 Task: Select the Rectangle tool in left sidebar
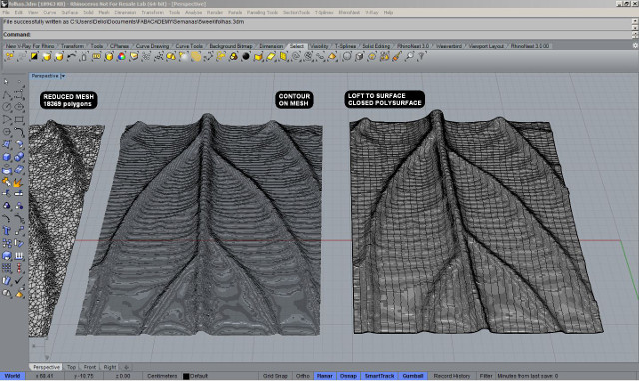(19, 120)
